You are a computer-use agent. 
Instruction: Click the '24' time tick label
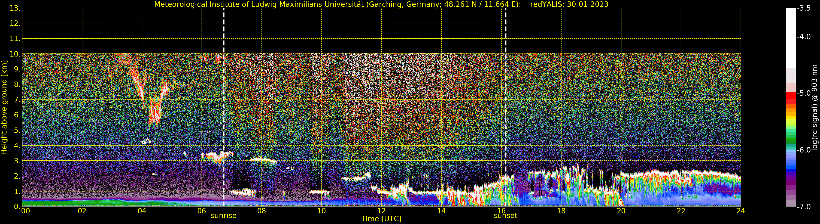point(741,211)
